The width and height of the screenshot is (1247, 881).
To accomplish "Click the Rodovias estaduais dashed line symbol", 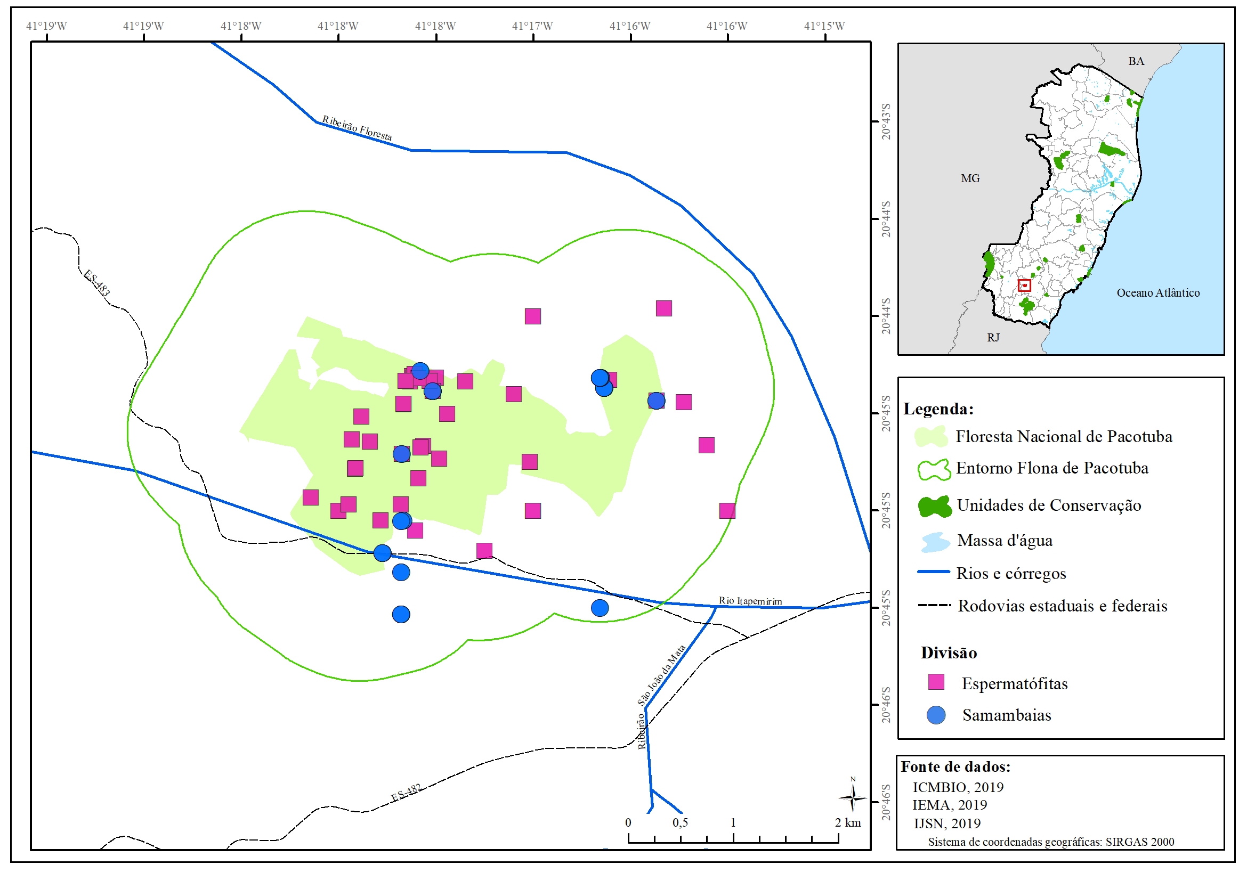I will point(934,605).
